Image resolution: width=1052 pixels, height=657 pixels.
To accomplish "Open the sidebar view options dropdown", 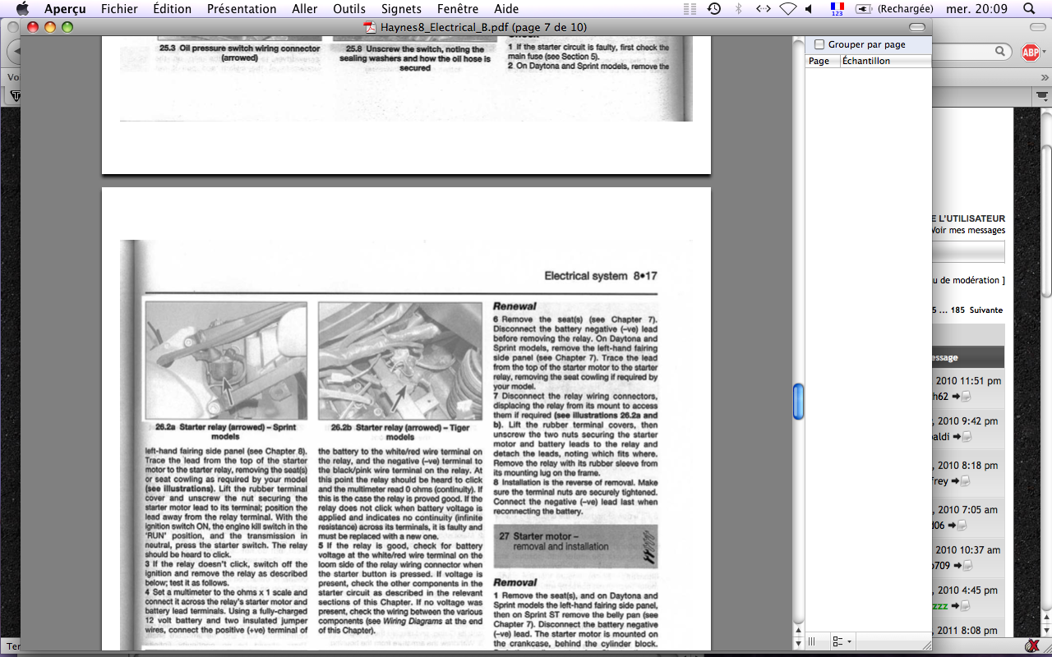I will point(842,641).
